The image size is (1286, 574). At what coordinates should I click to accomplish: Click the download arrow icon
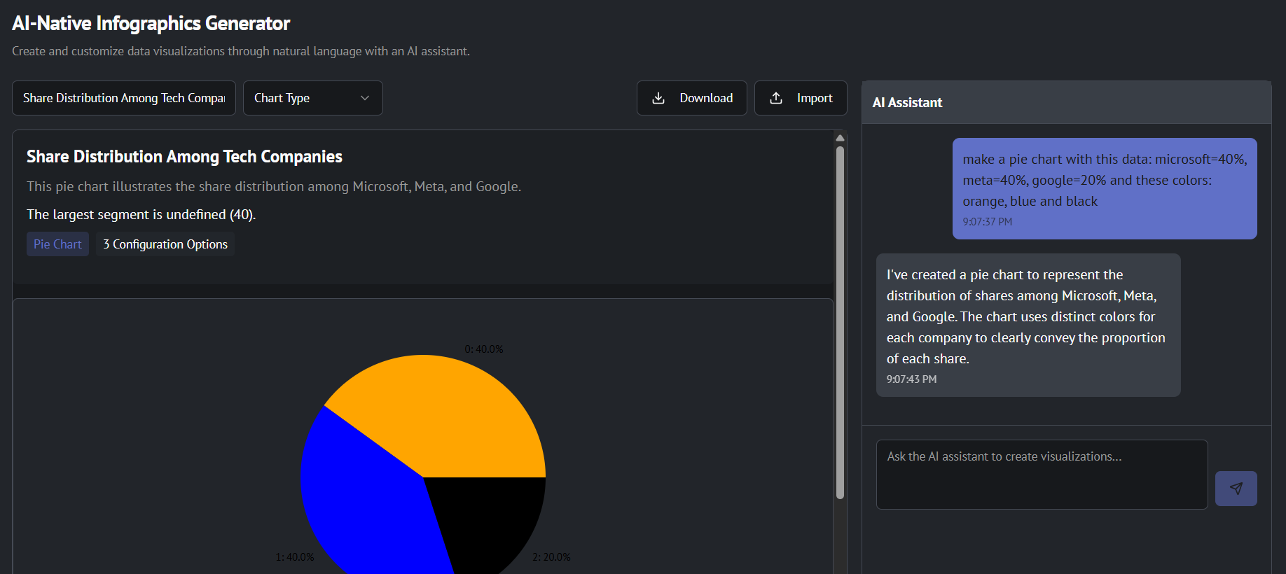click(x=658, y=98)
